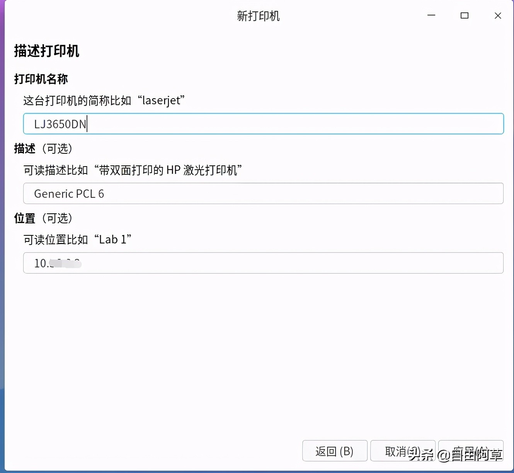Click the 返回 (B) button to go back
514x473 pixels.
coord(334,451)
